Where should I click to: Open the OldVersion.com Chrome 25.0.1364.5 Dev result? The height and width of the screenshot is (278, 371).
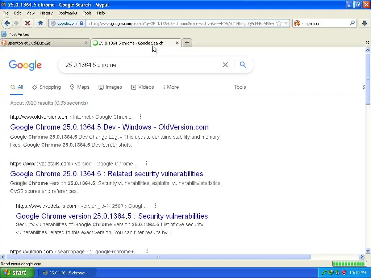point(109,127)
